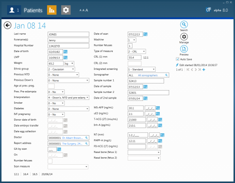235x183 pixels.
Task: Click the back arrow beside Jan 08 14
Action: coord(8,25)
